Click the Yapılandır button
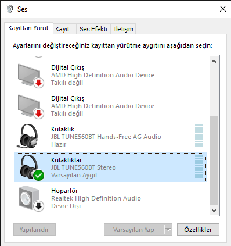231x246 pixels. [x=34, y=230]
